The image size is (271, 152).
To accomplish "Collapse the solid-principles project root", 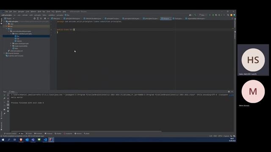I will point(5,22).
